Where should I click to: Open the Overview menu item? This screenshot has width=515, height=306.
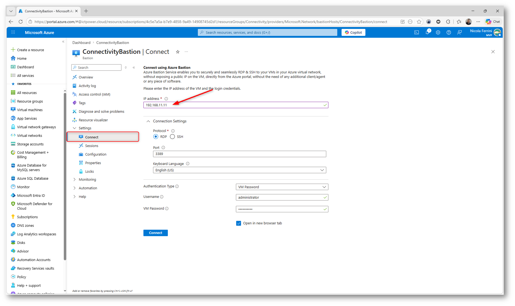(86, 77)
